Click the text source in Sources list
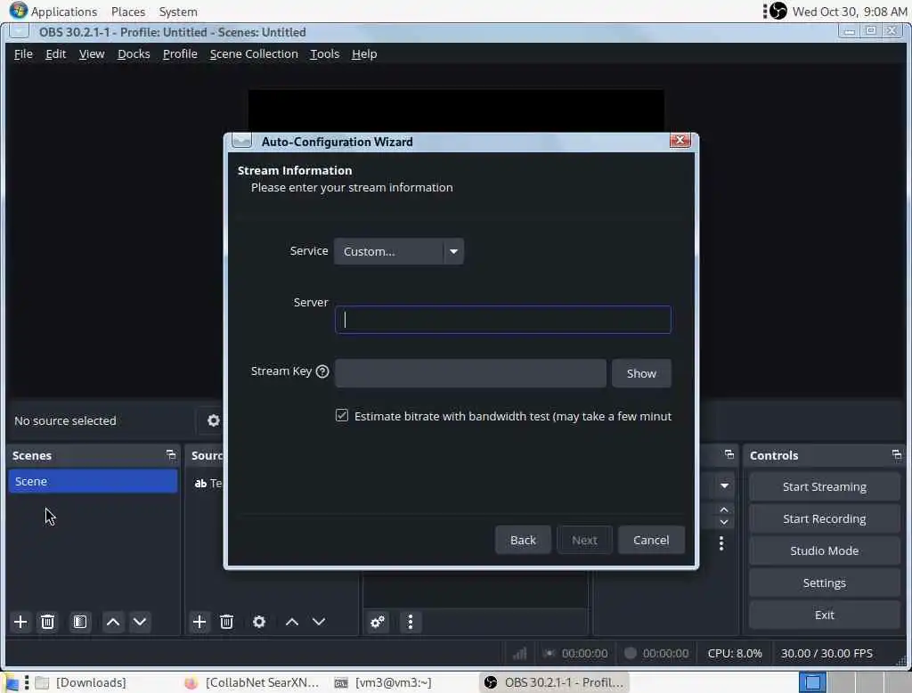This screenshot has width=912, height=693. (x=208, y=483)
